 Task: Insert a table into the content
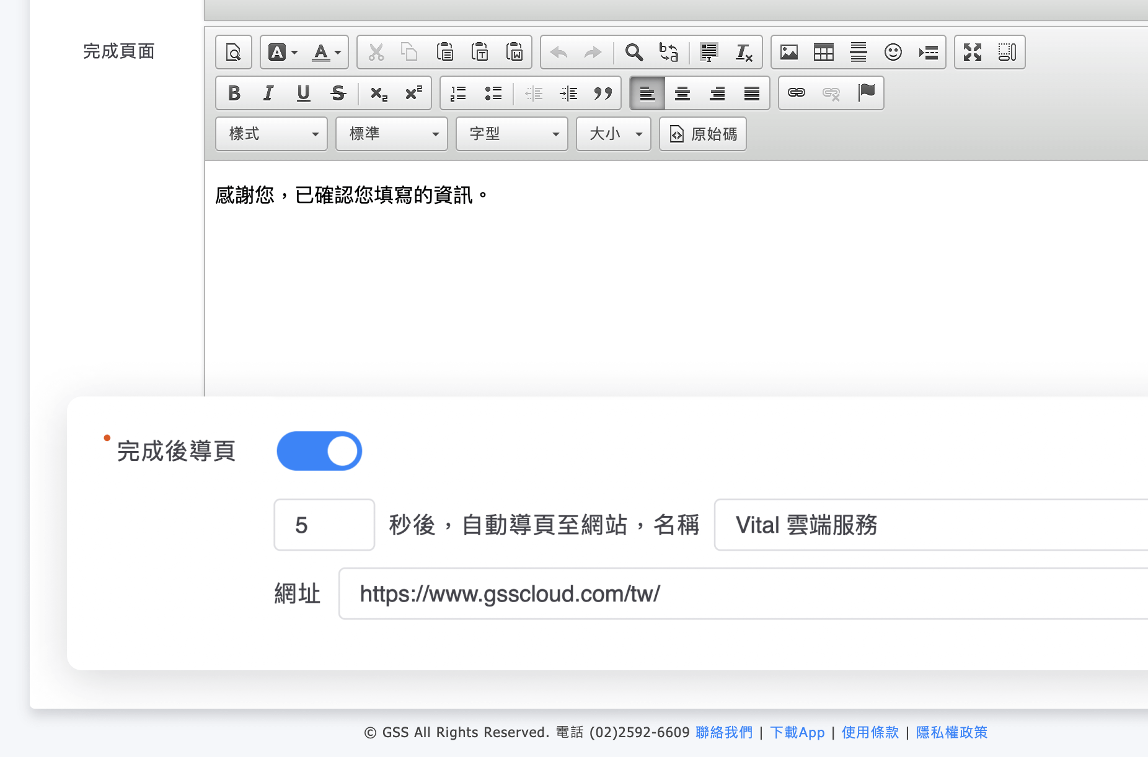(823, 53)
